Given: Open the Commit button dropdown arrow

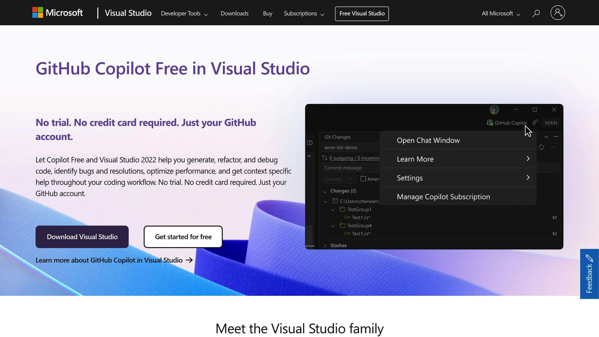Looking at the screenshot, I should 351,179.
